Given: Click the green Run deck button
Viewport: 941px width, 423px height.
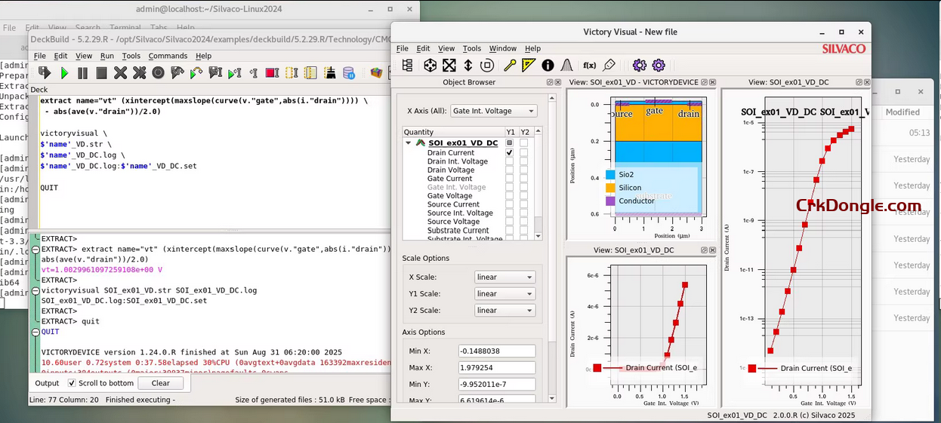Looking at the screenshot, I should (64, 73).
